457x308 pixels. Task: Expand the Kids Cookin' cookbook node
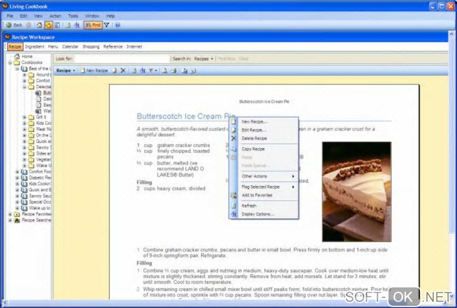[17, 184]
